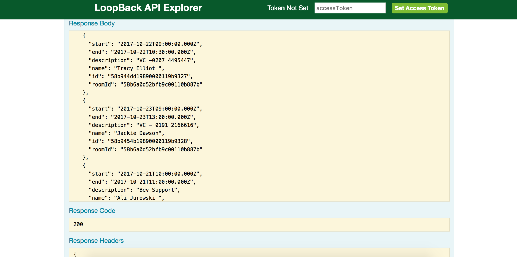Select description "VC -0207 4495447"
The height and width of the screenshot is (257, 517).
tap(142, 60)
